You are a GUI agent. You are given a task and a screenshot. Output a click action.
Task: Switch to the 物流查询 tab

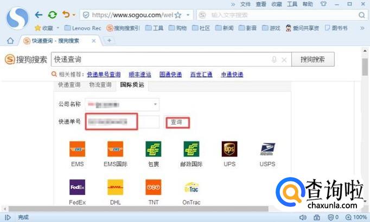tap(100, 85)
